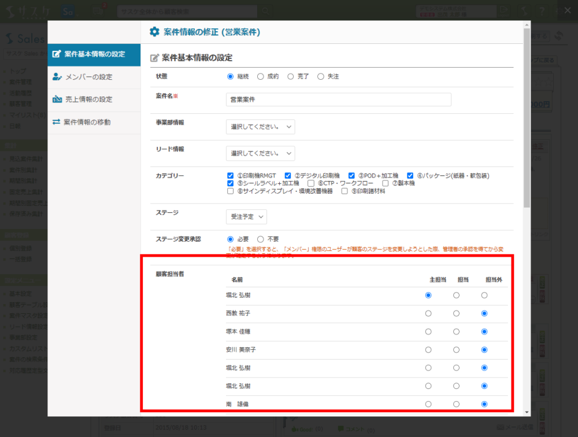578x437 pixels.
Task: Click the name 安川 美奈子 in the table
Action: 240,350
